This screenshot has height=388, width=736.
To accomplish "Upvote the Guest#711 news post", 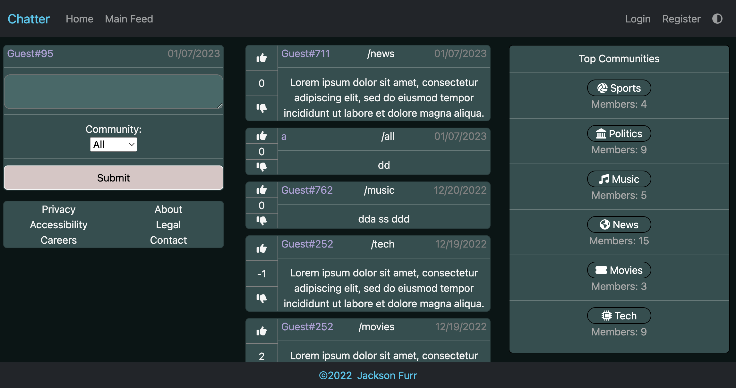I will pos(261,58).
